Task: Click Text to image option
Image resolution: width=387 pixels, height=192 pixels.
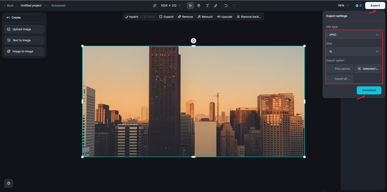Action: 24,40
